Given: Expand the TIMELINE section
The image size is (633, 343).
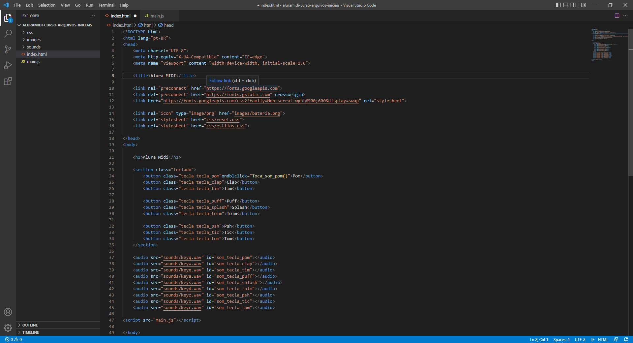Looking at the screenshot, I should (58, 332).
